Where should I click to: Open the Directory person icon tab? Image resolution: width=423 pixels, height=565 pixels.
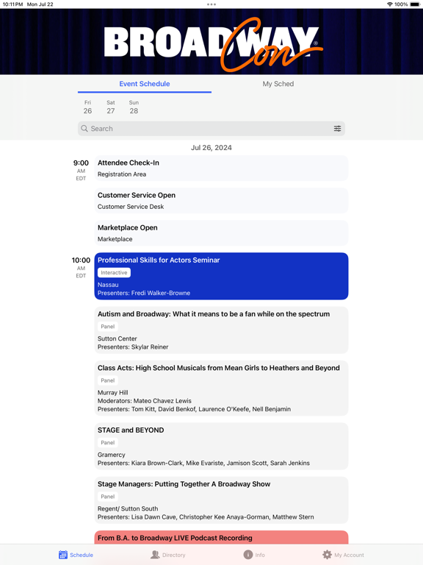pos(168,555)
